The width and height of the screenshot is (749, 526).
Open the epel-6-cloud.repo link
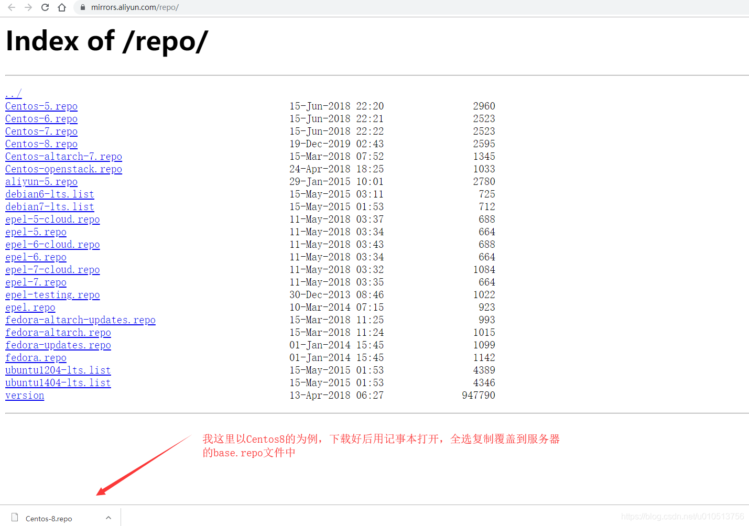[52, 245]
